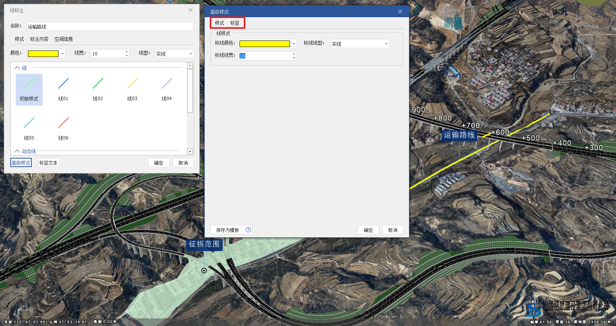Select the 初始样式 default line style
Image resolution: width=616 pixels, height=326 pixels.
point(29,89)
